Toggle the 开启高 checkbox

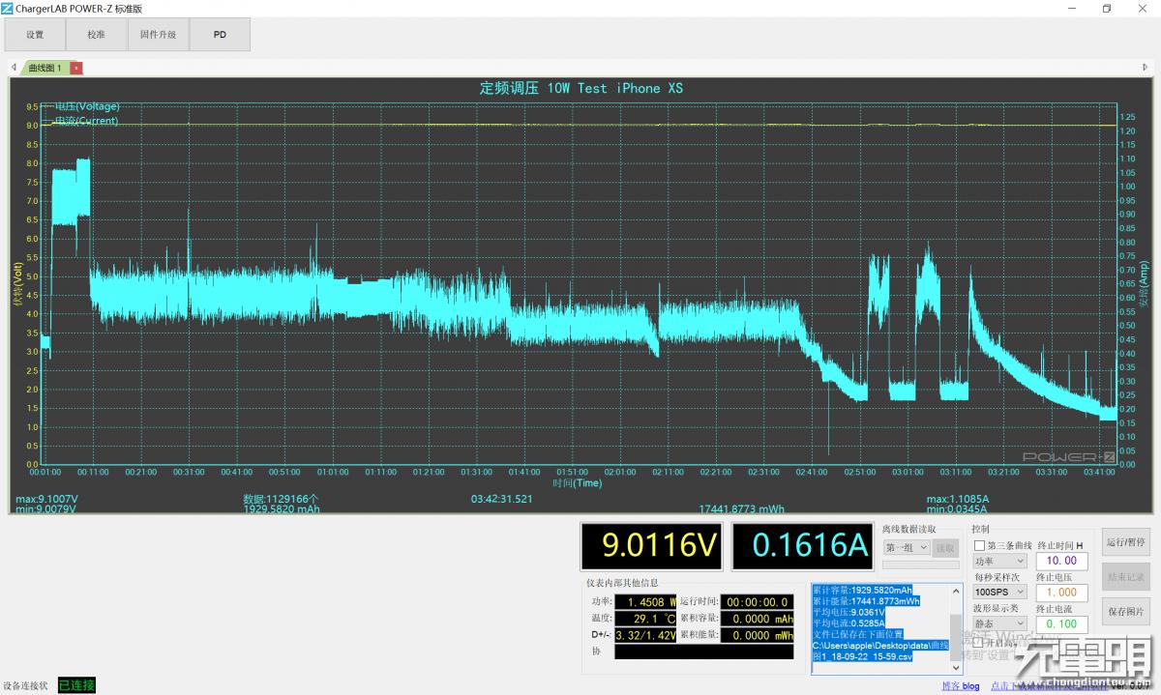tap(978, 643)
